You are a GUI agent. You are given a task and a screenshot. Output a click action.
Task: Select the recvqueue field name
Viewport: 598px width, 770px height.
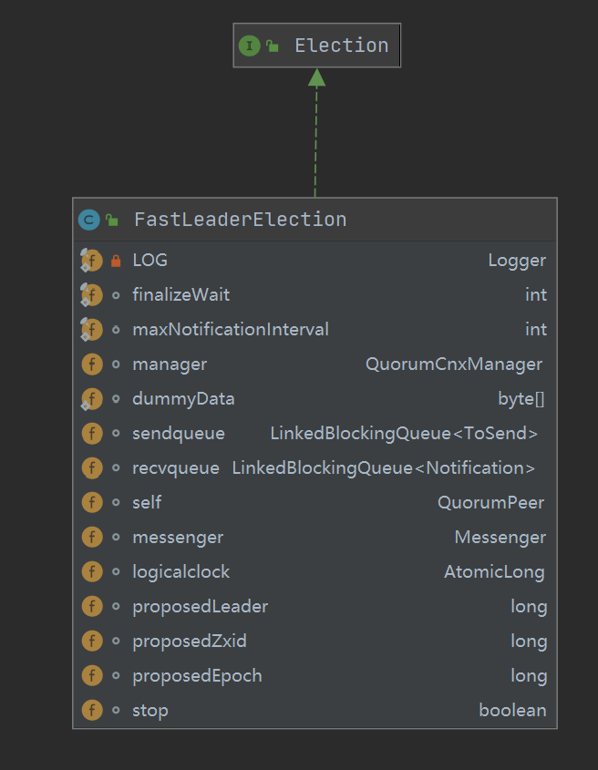tap(175, 468)
